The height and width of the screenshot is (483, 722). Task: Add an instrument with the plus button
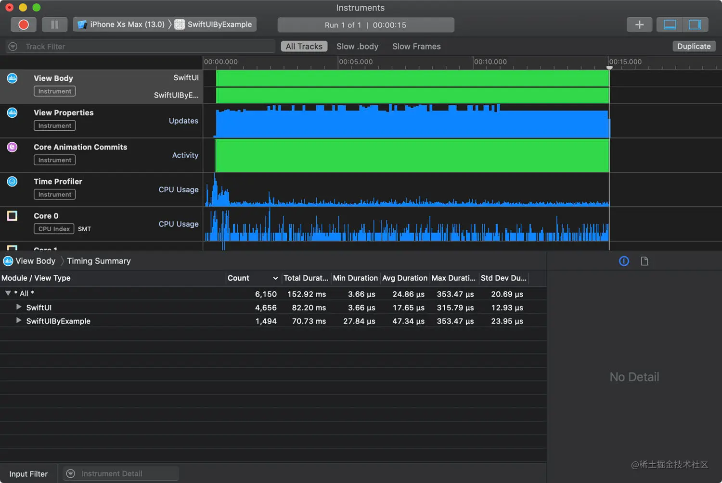pos(639,25)
